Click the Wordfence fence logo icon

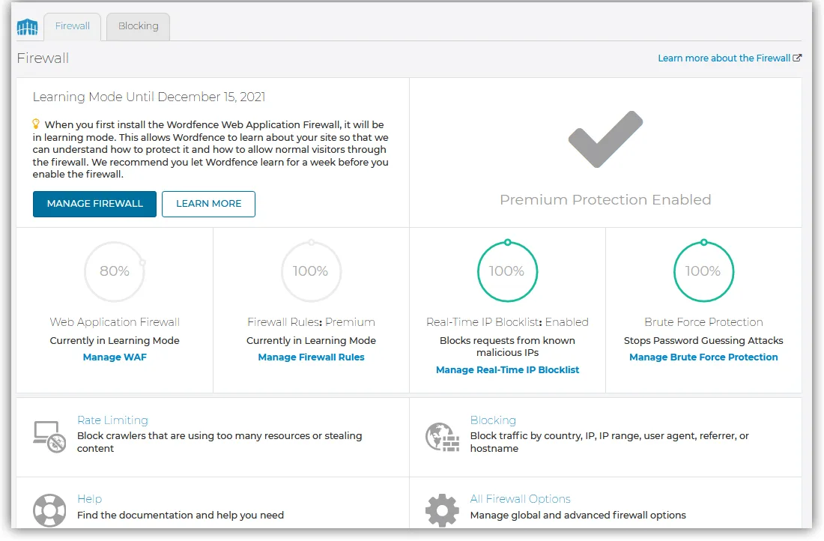(x=27, y=27)
